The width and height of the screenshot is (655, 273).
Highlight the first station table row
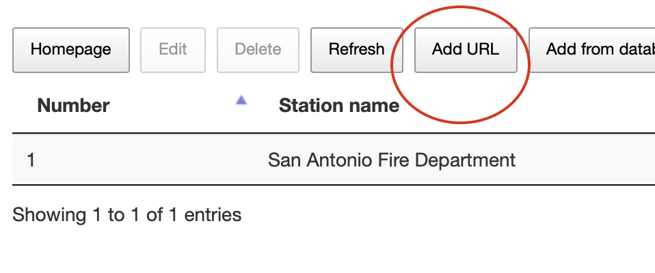tap(334, 159)
